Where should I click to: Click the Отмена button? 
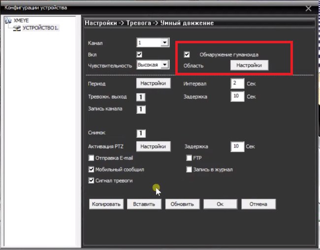pyautogui.click(x=258, y=204)
